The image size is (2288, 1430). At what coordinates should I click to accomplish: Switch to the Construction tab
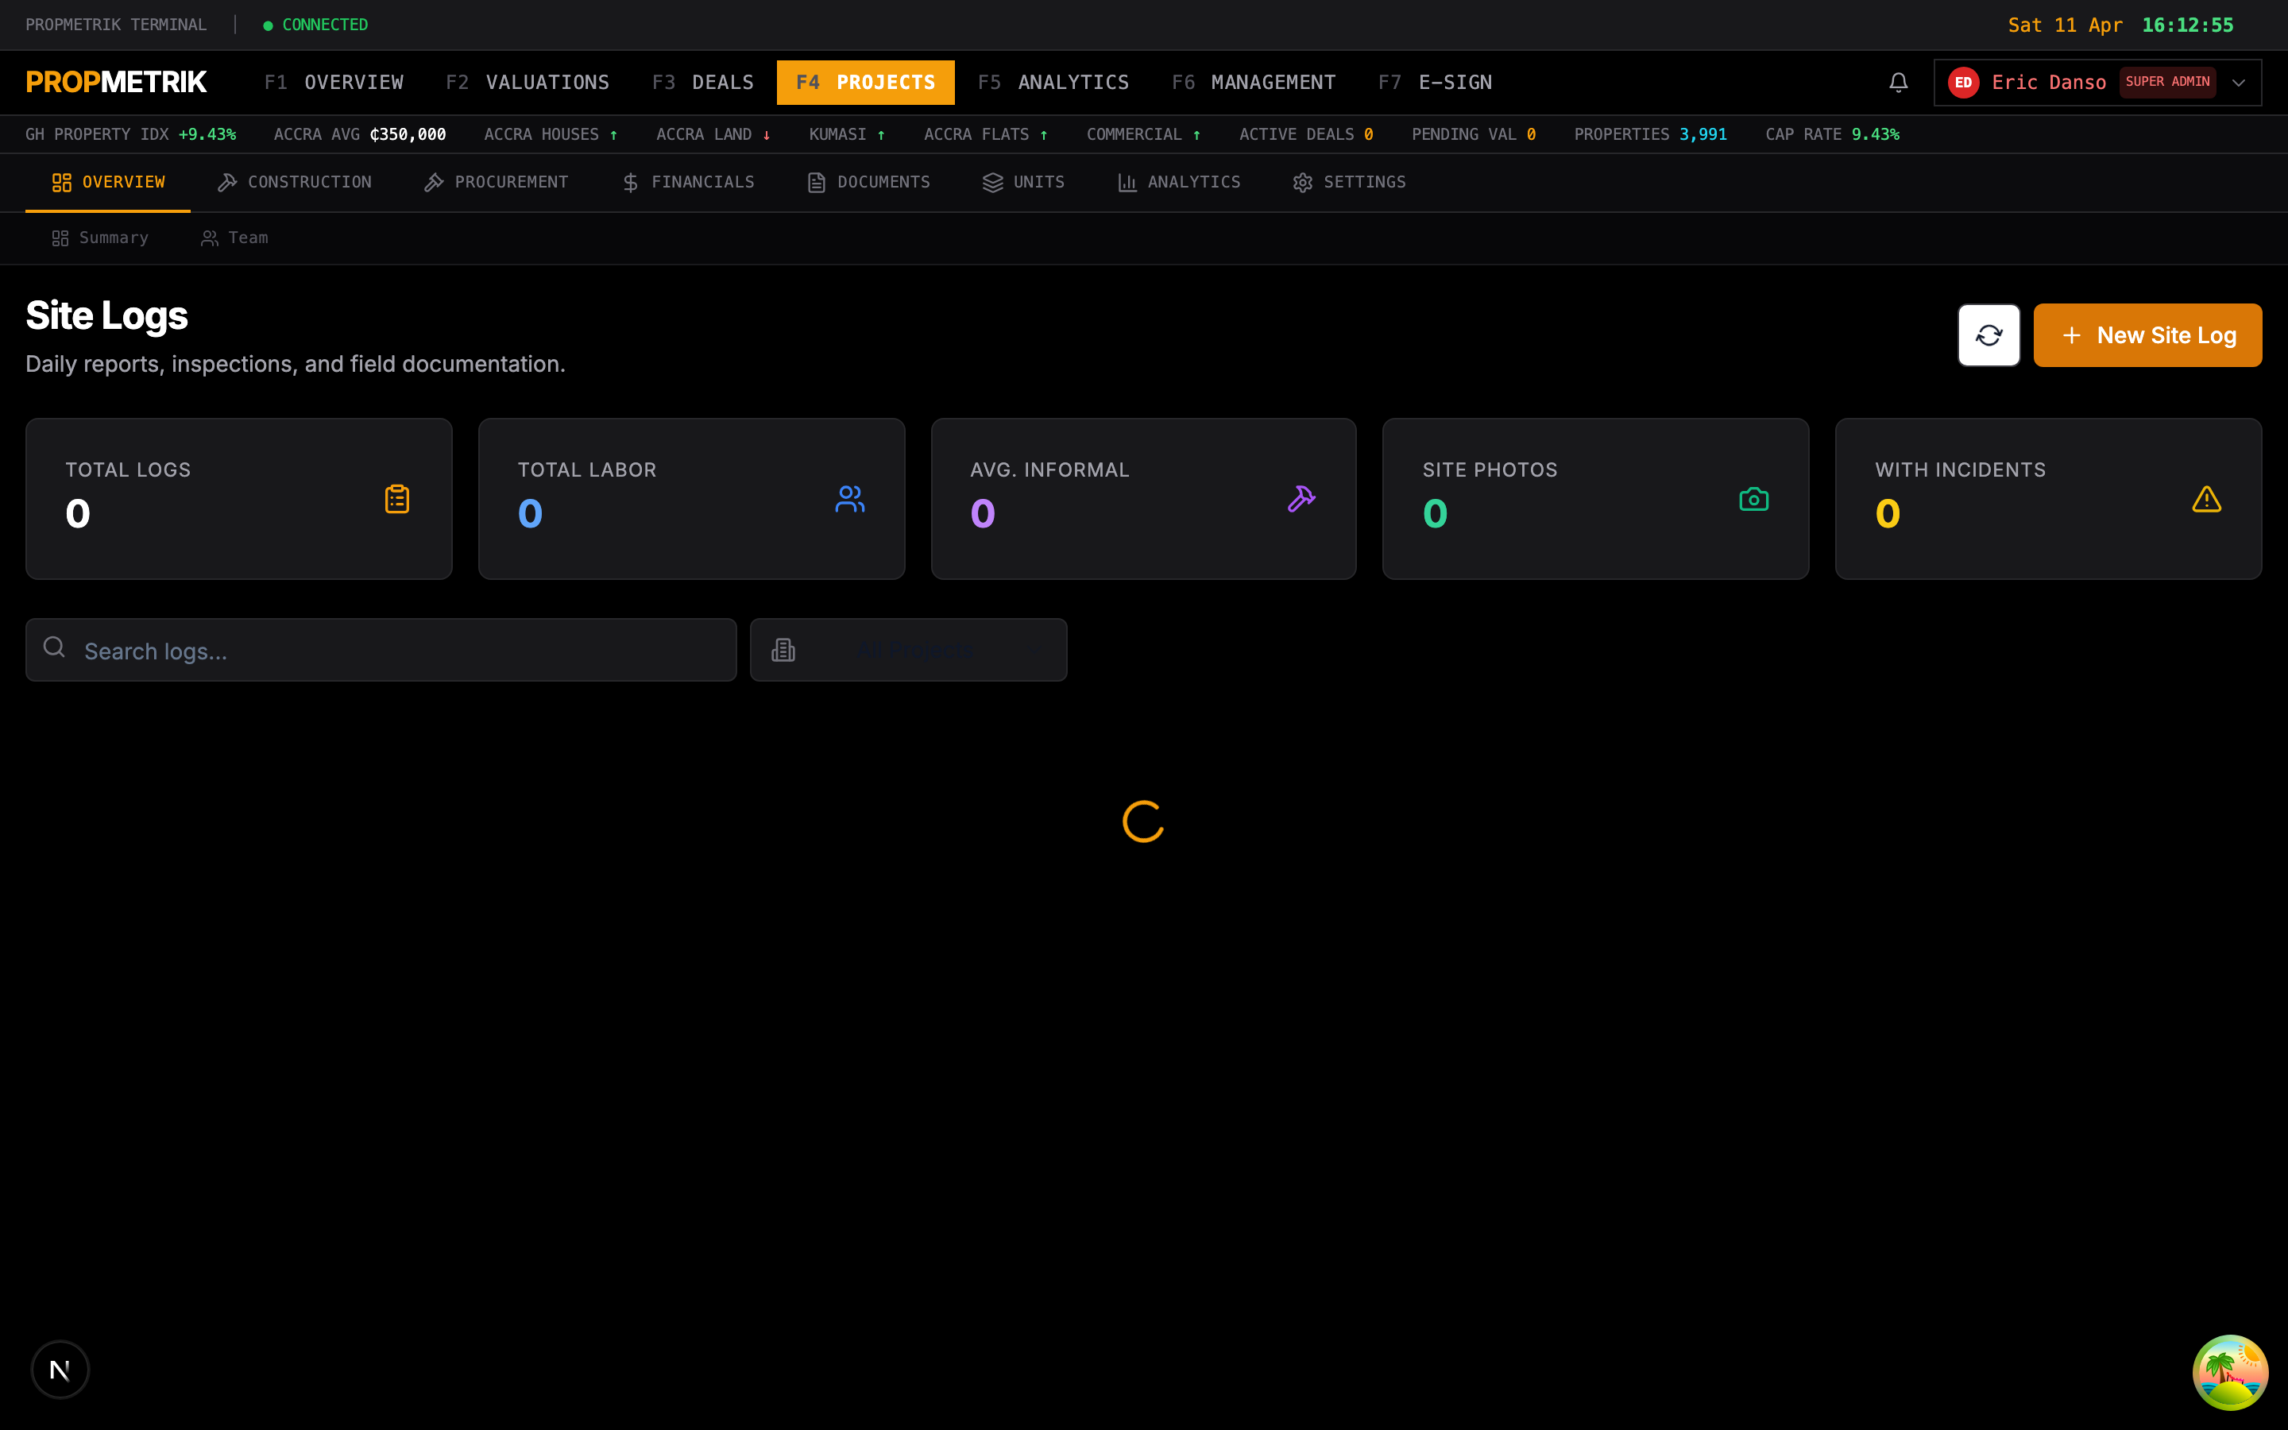[295, 183]
